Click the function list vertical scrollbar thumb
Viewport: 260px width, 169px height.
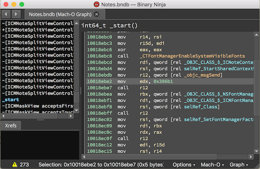click(x=76, y=98)
